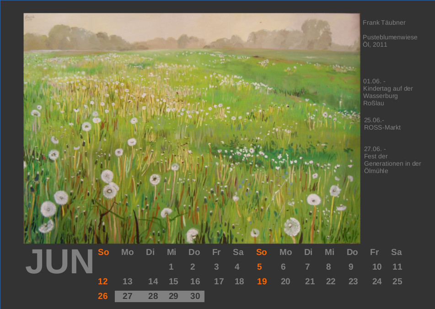435x309 pixels.
Task: Select the 'Di' header above 14
Action: [150, 252]
